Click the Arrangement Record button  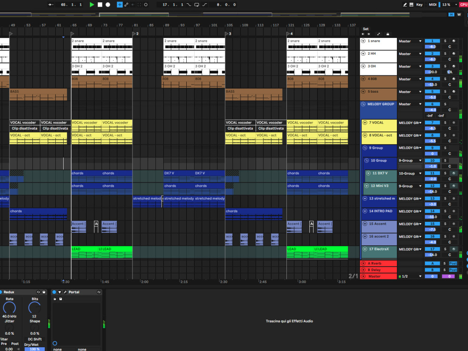click(108, 5)
